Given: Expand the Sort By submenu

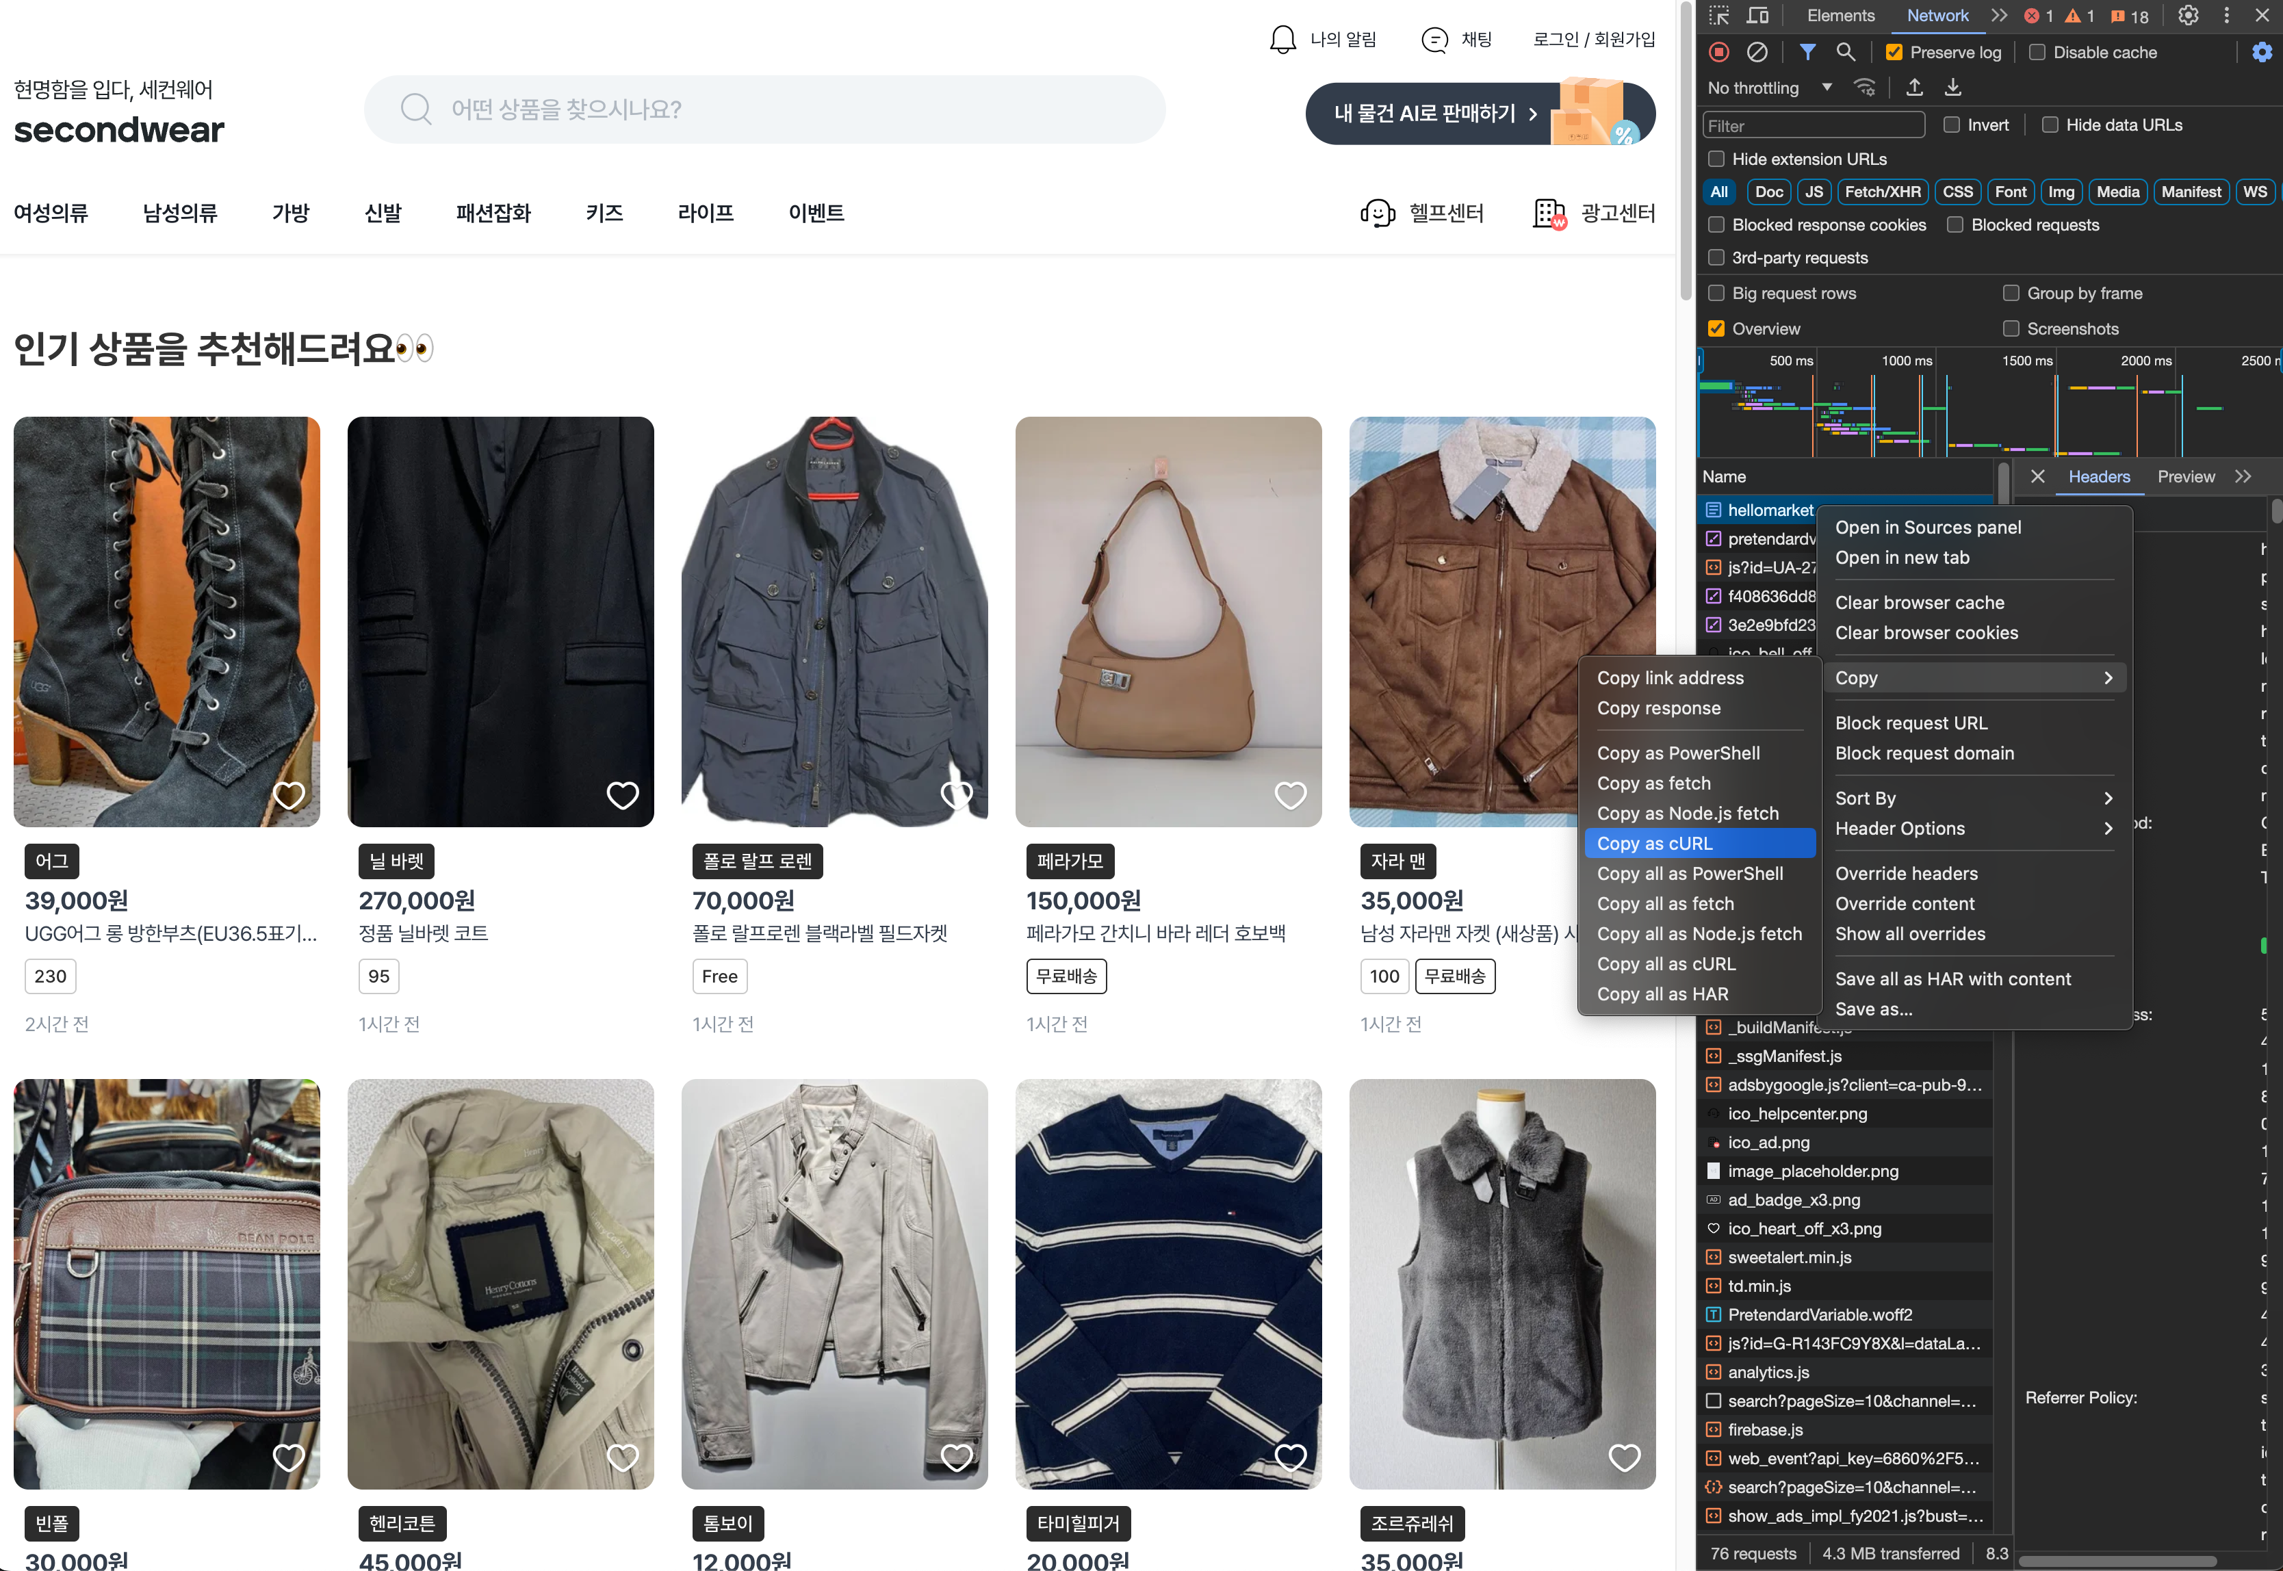Looking at the screenshot, I should (x=1973, y=799).
